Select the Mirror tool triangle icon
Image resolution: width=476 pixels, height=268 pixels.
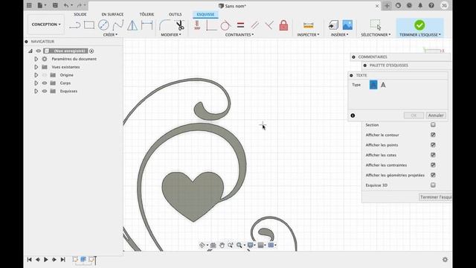(132, 25)
